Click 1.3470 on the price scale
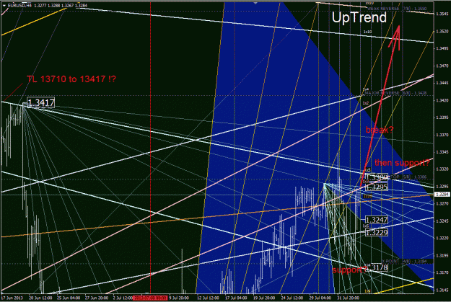This screenshot has width=451, height=302. [x=442, y=66]
